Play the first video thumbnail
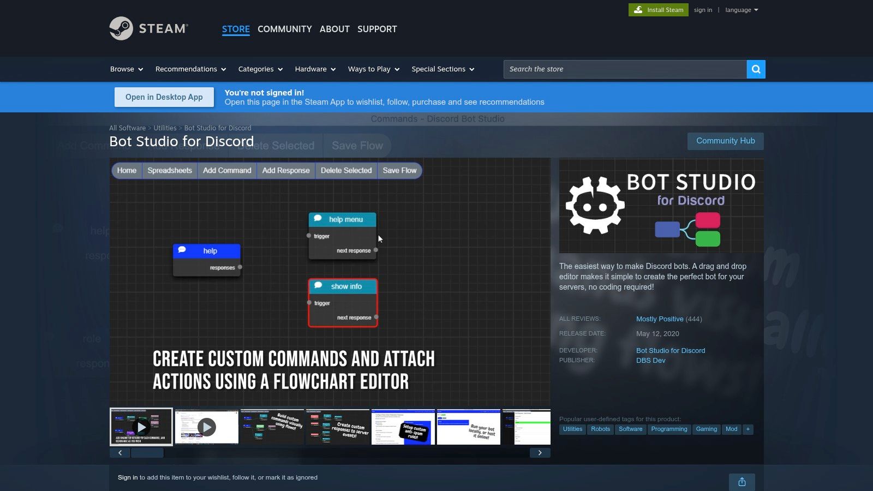Viewport: 873px width, 491px height. 141,427
